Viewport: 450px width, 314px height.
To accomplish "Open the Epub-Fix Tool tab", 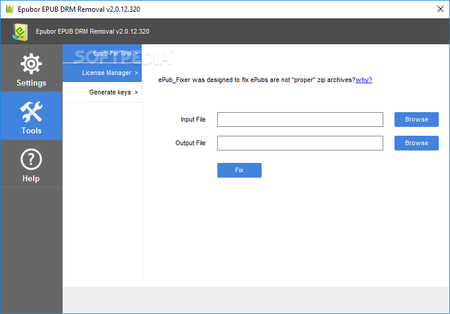I will tap(112, 54).
